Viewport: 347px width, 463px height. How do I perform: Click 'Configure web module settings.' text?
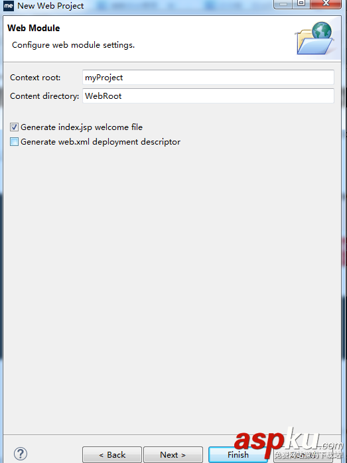pos(73,45)
